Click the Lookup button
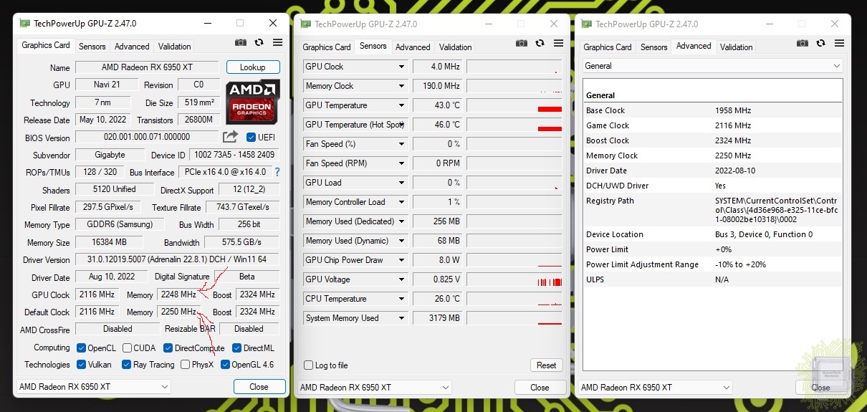867x412 pixels. [253, 67]
